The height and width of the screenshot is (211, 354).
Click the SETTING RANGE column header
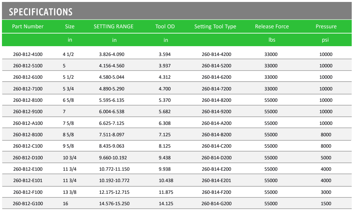114,26
